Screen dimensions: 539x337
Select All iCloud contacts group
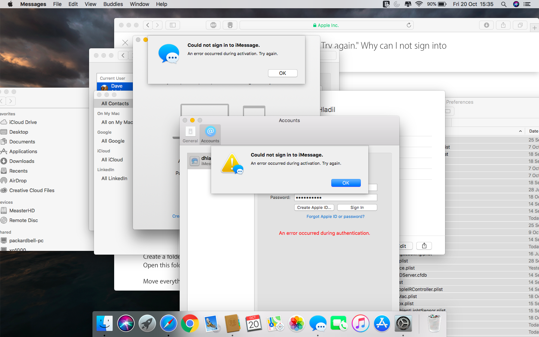click(x=112, y=160)
